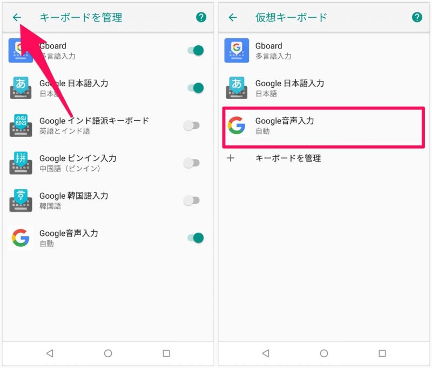
Task: Tap recent apps button on left phone
Action: (166, 353)
